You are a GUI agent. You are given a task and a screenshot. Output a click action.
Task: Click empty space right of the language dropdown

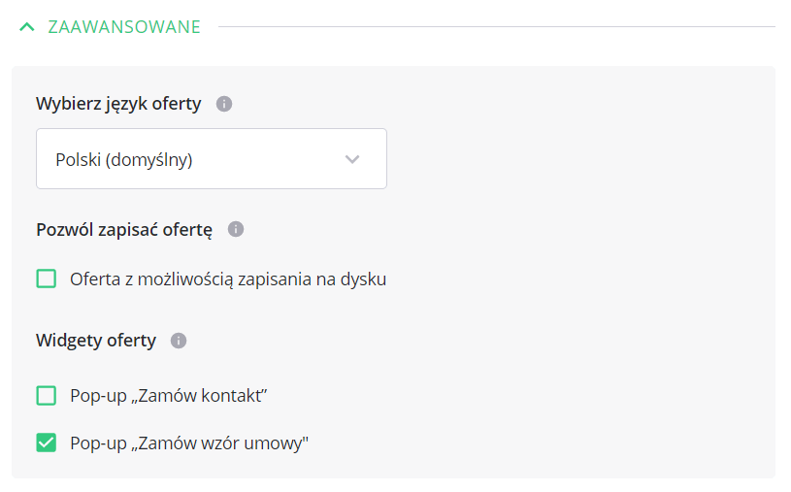click(x=573, y=159)
